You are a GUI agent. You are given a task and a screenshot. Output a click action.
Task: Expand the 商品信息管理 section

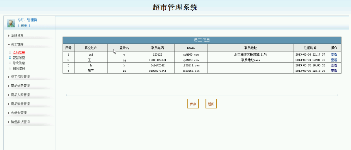[20, 86]
